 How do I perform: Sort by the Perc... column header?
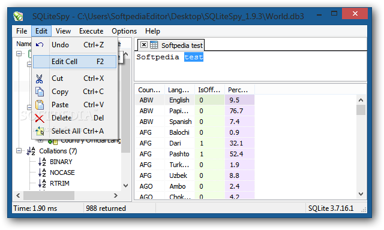pyautogui.click(x=239, y=90)
